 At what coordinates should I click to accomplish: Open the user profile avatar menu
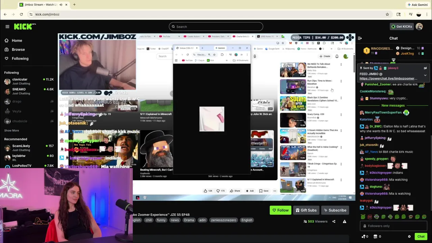click(x=419, y=27)
